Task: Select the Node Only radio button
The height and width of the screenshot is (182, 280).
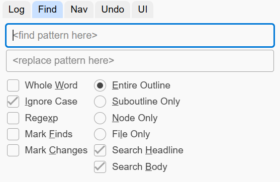Action: pyautogui.click(x=100, y=118)
